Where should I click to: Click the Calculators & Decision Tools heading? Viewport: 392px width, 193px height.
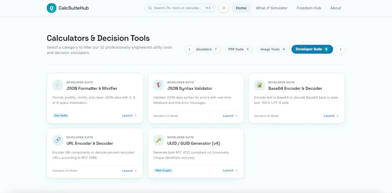tap(98, 38)
